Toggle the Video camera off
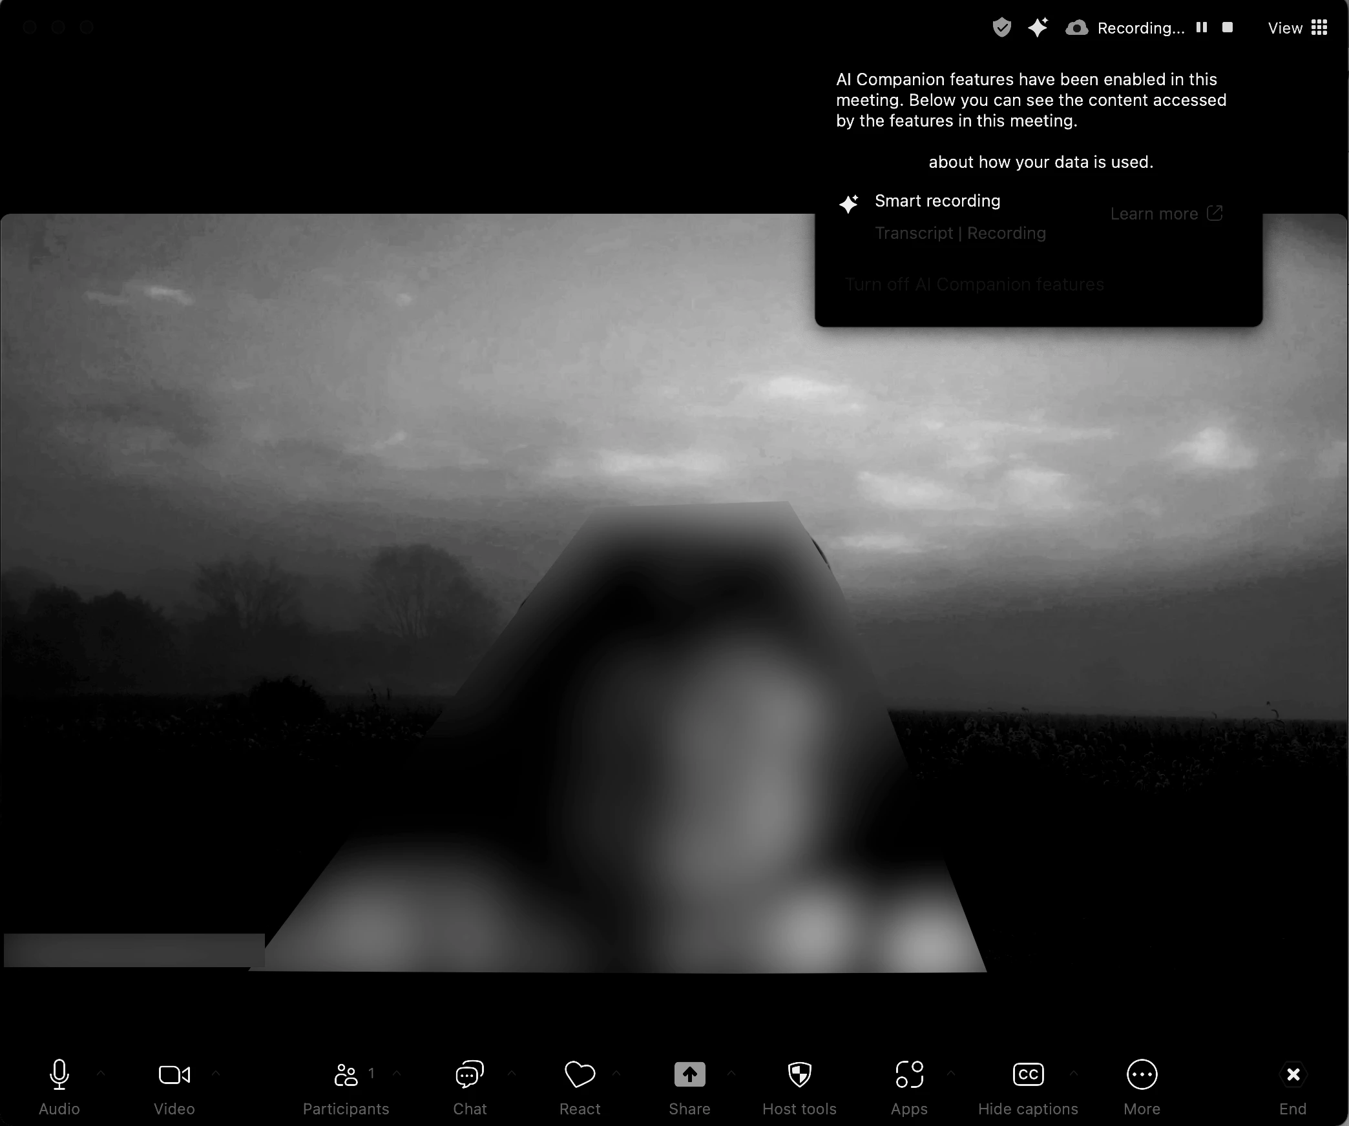 click(174, 1076)
